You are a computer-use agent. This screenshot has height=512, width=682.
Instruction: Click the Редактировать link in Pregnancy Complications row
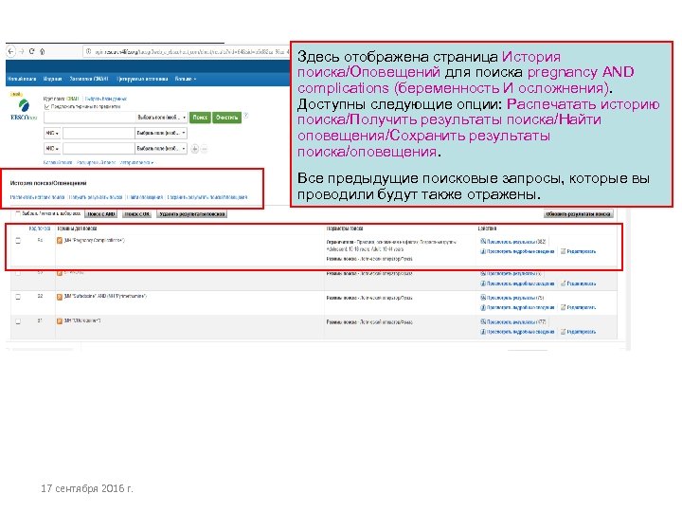coord(581,251)
